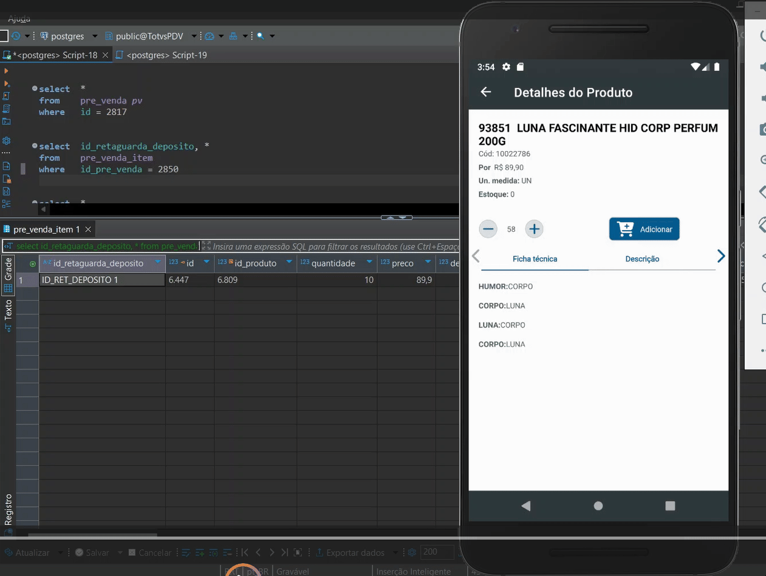Increase product quantity with plus button
This screenshot has height=576, width=766.
(x=534, y=229)
